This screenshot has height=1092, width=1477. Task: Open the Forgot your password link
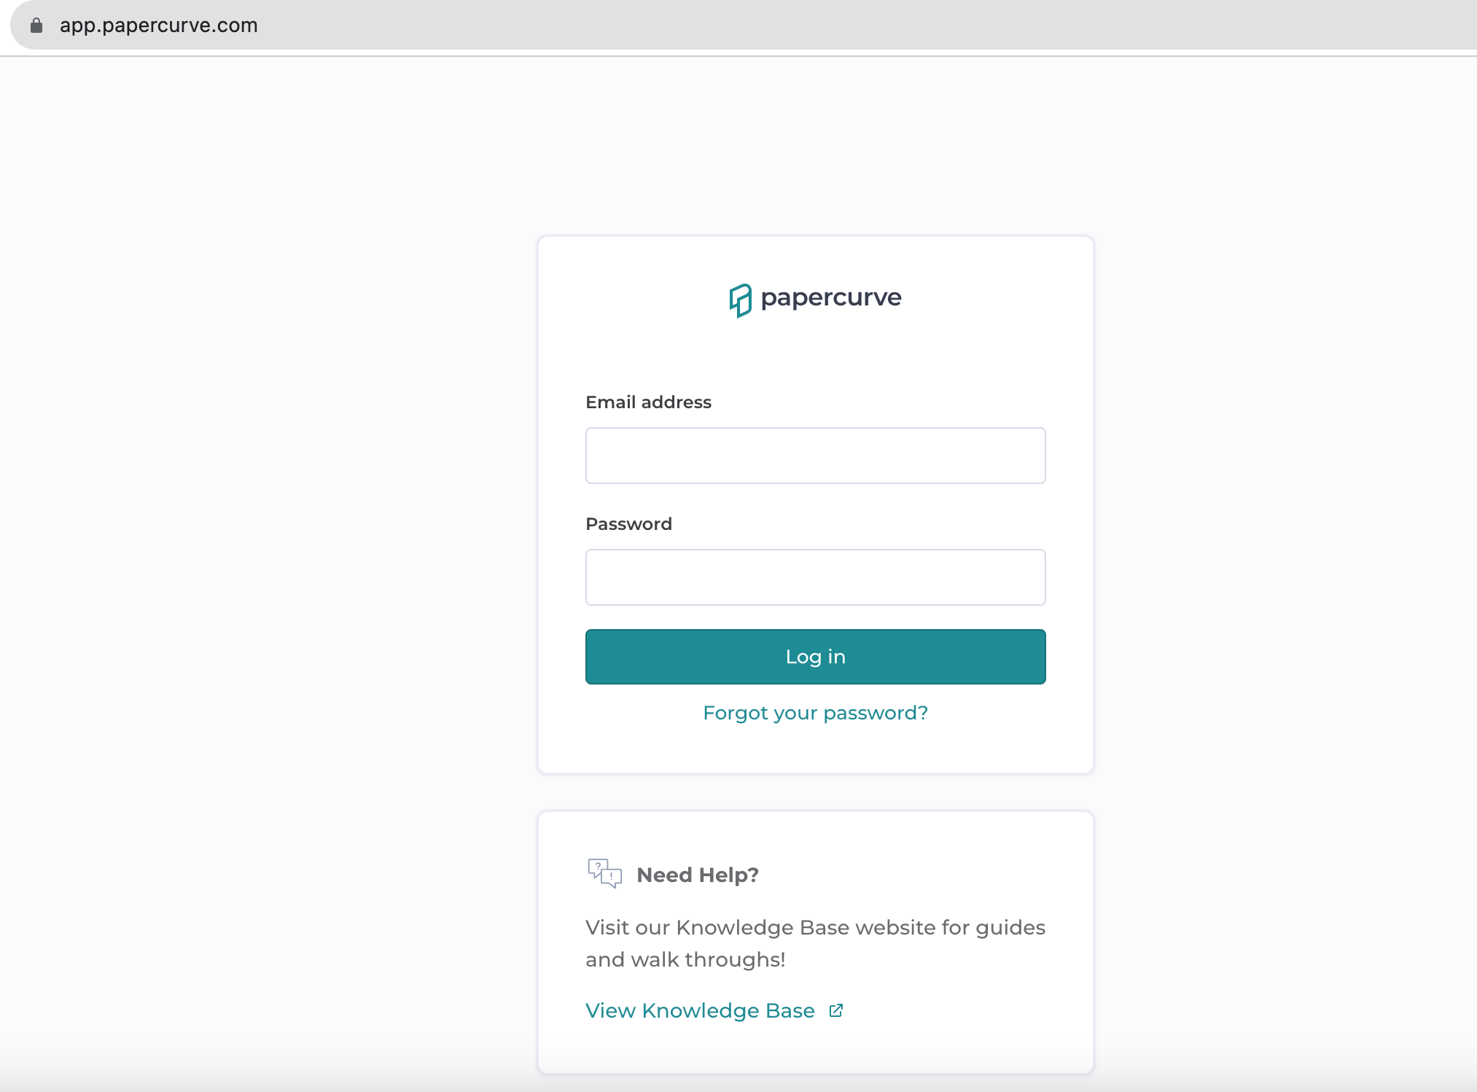coord(815,713)
